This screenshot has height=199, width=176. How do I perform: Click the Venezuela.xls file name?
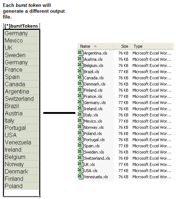coord(96,177)
